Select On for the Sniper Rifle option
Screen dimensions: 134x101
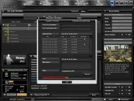(x=119, y=35)
